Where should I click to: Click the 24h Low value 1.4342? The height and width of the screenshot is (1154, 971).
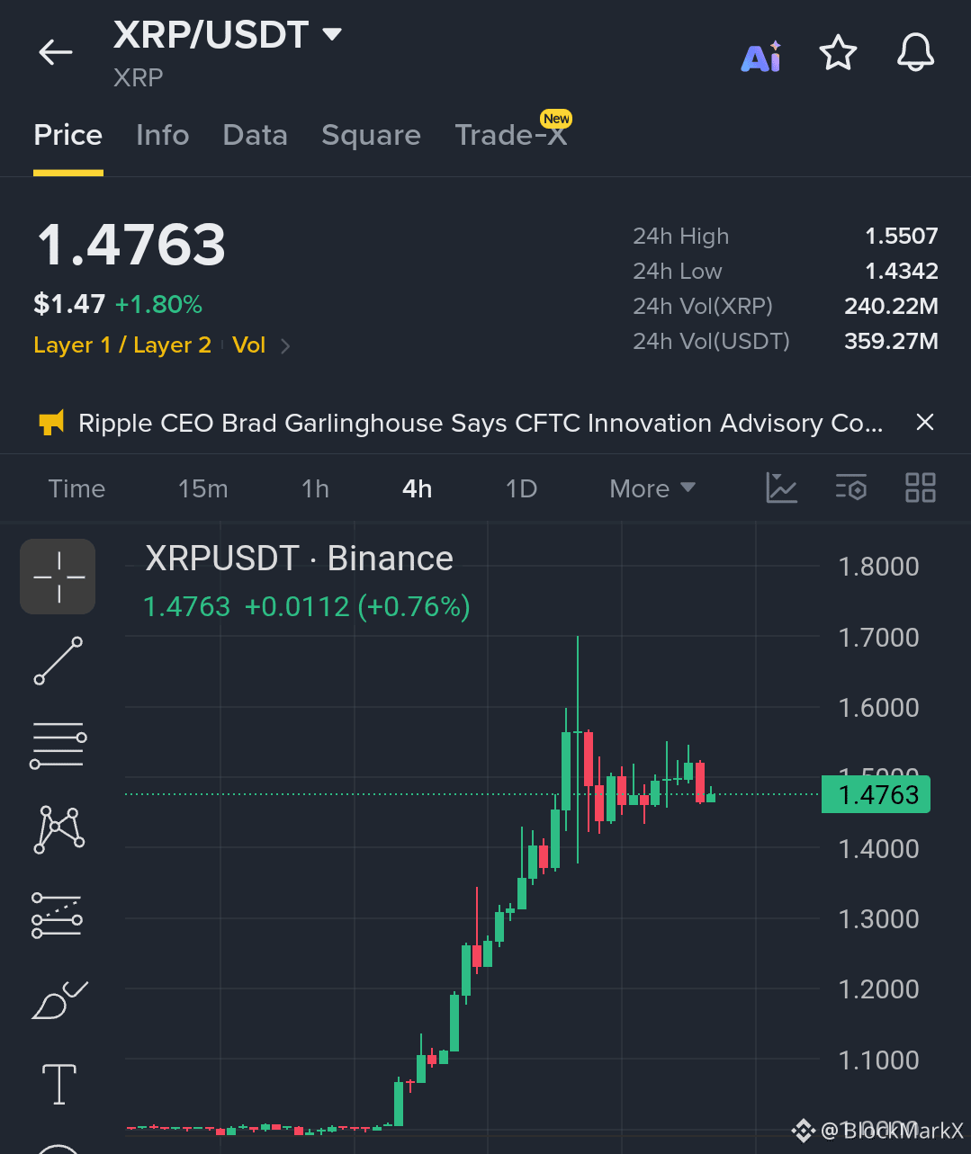[x=903, y=271]
